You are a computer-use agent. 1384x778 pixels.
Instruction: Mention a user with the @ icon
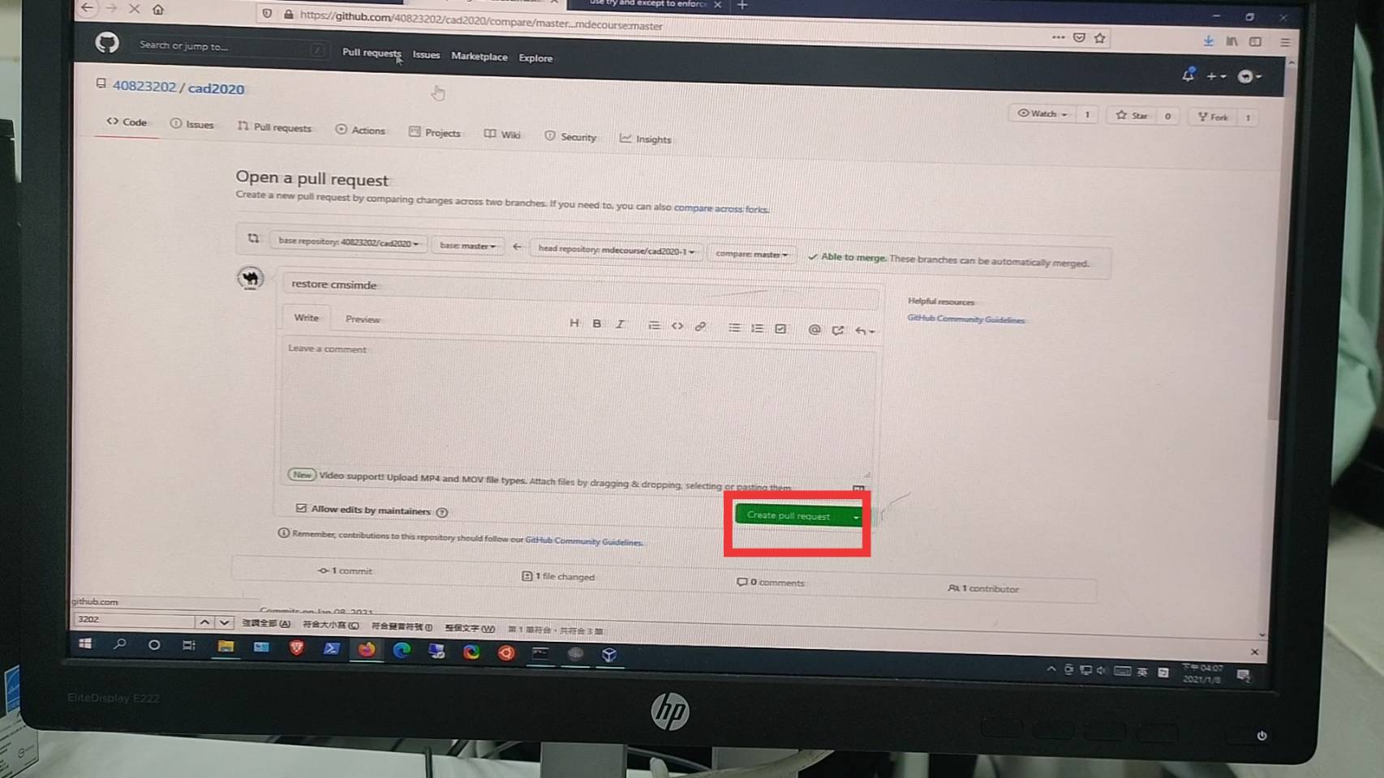click(814, 329)
